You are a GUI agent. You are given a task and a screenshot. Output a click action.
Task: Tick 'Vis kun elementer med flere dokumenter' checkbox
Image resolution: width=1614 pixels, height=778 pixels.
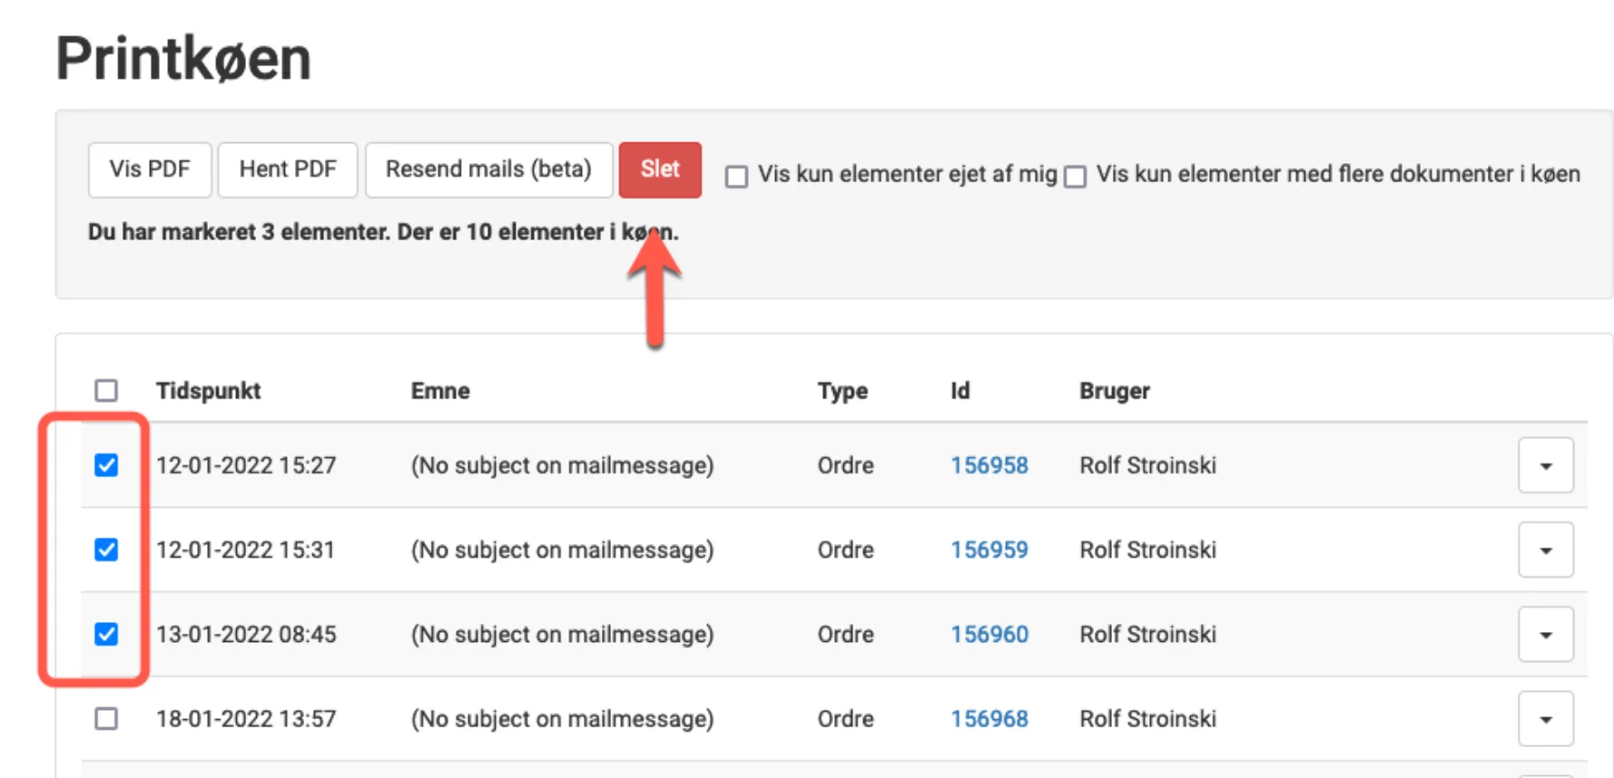click(1075, 176)
